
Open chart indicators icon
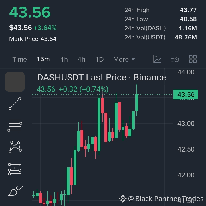(157, 59)
